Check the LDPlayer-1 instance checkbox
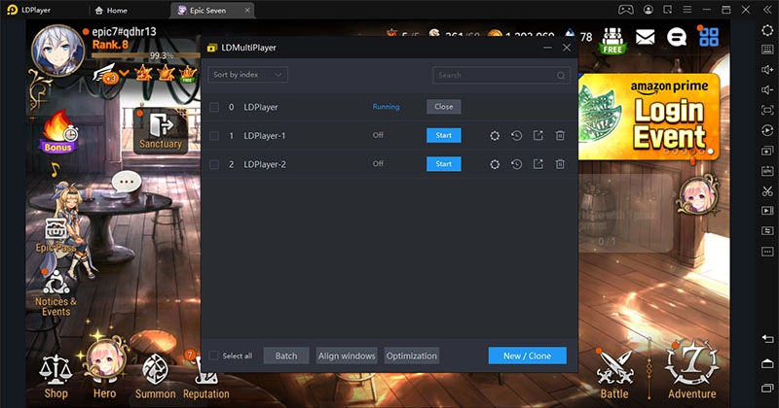 [x=214, y=136]
